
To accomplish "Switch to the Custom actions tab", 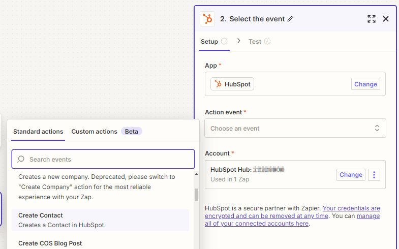I will click(94, 132).
